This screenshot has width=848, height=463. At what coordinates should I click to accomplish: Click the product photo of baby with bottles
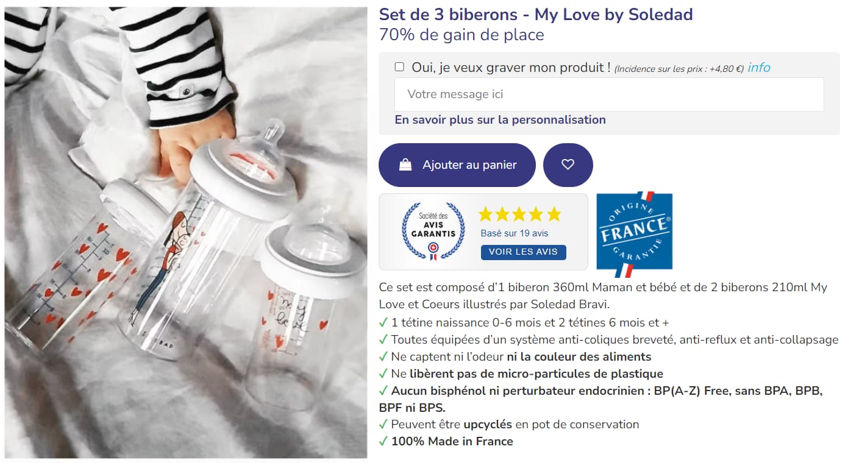click(x=183, y=231)
